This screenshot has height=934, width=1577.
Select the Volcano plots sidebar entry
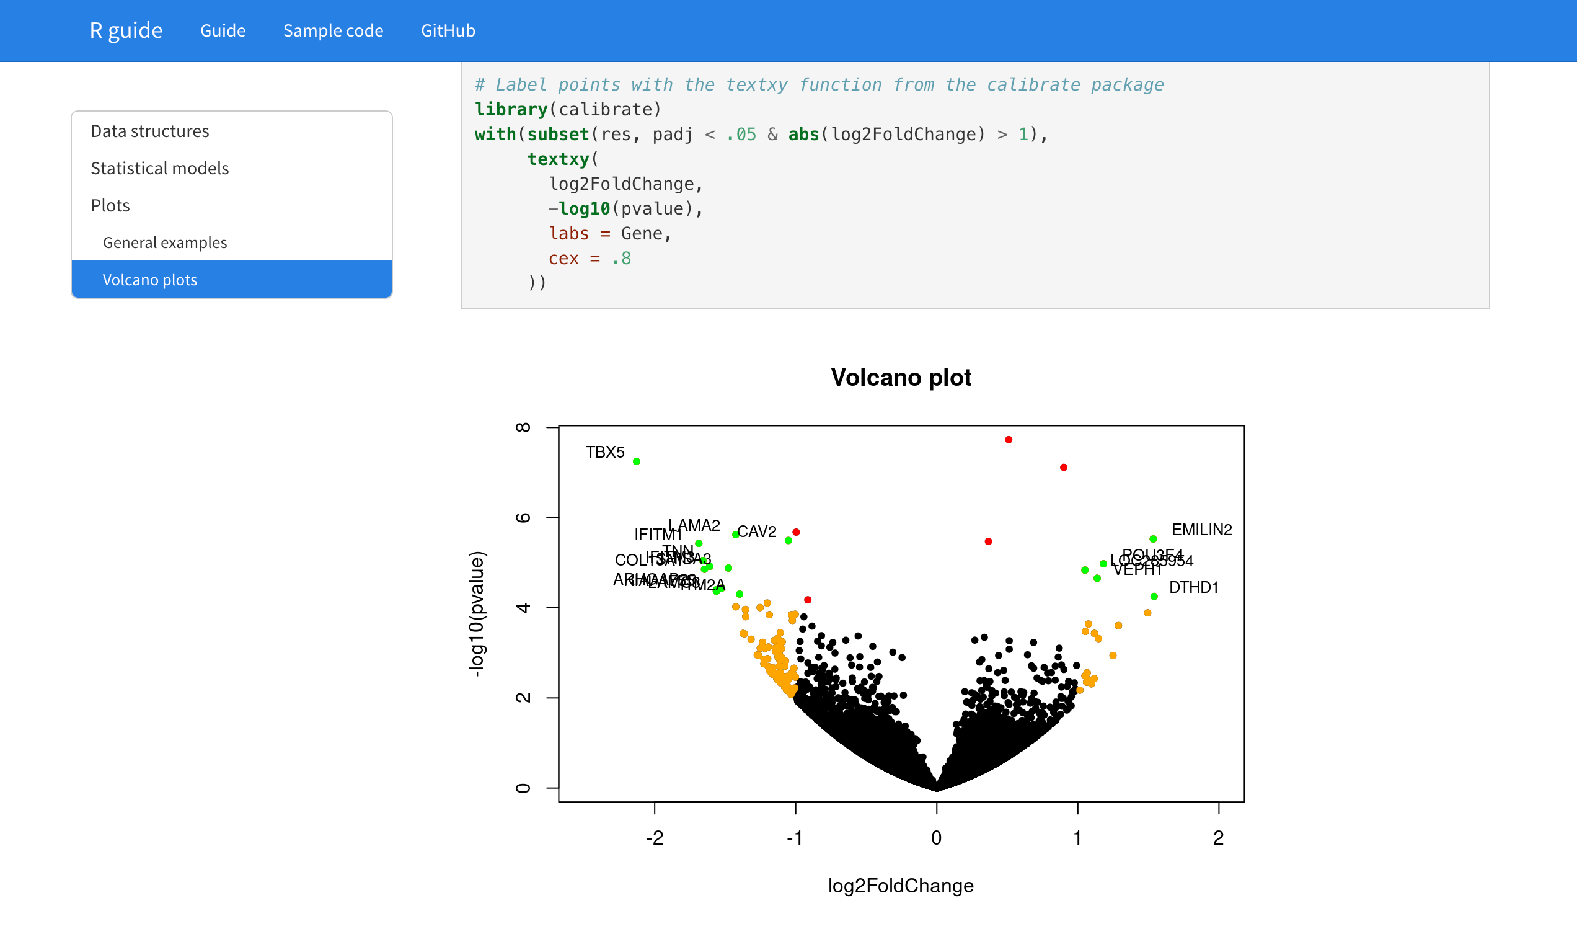click(151, 280)
